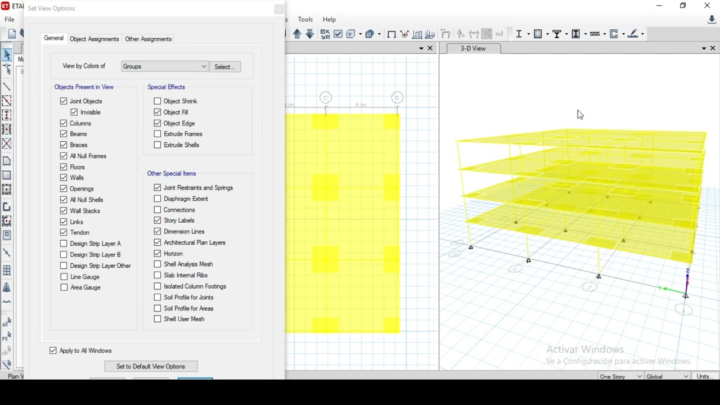Open the Global coordinate system dropdown
This screenshot has width=720, height=405.
[x=667, y=376]
